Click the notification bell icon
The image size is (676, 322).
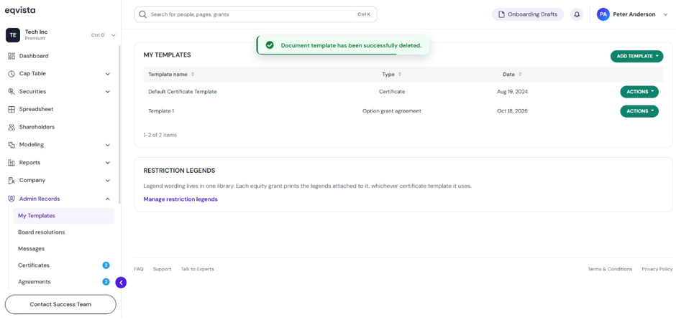[x=577, y=14]
